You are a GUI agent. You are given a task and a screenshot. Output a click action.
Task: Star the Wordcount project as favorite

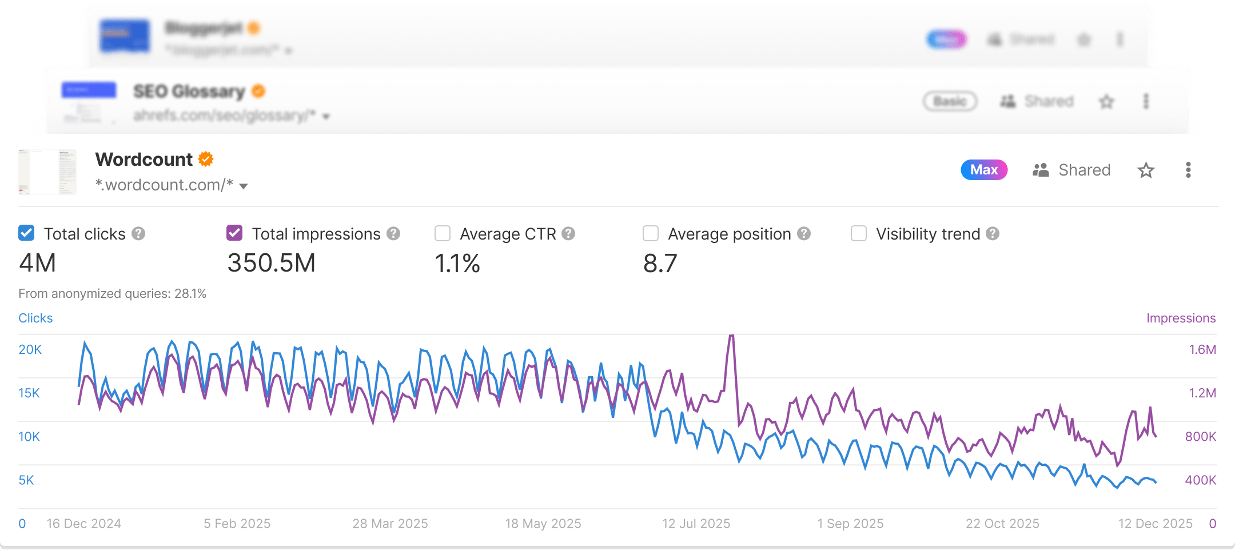click(x=1146, y=170)
